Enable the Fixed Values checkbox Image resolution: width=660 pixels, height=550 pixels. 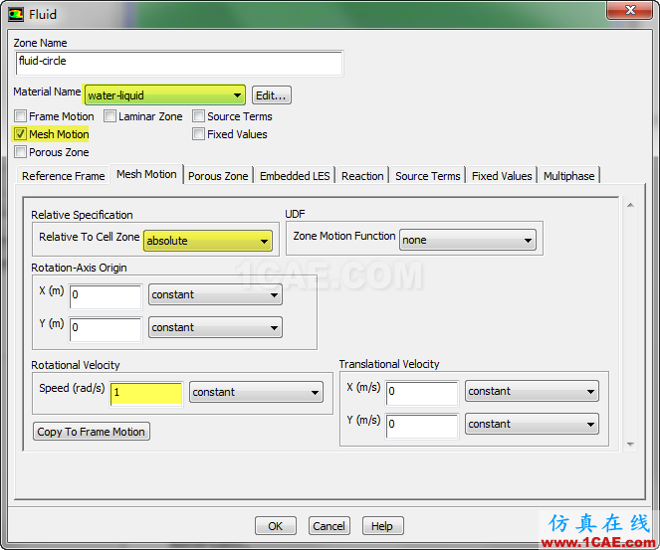(x=199, y=134)
